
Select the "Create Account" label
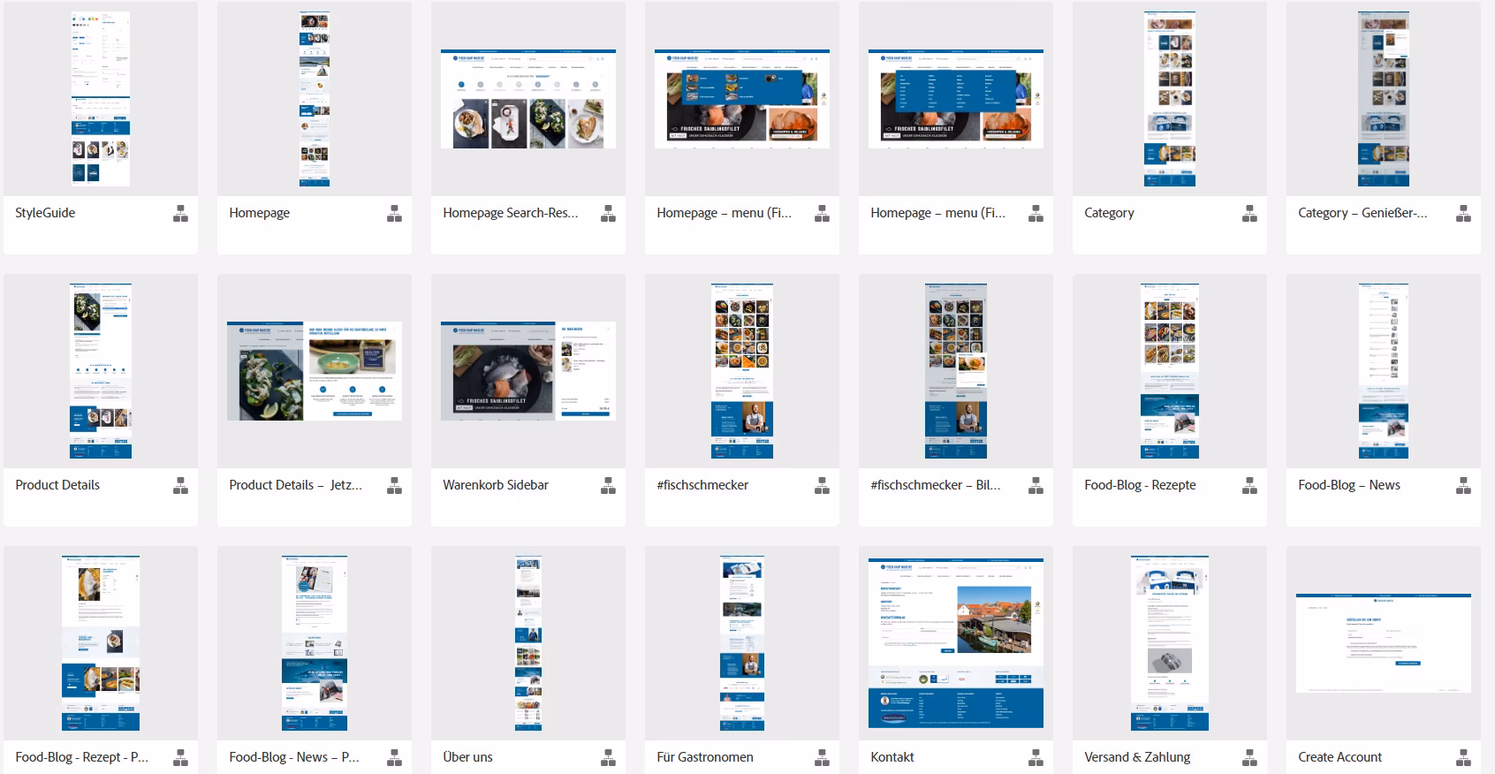(x=1339, y=757)
